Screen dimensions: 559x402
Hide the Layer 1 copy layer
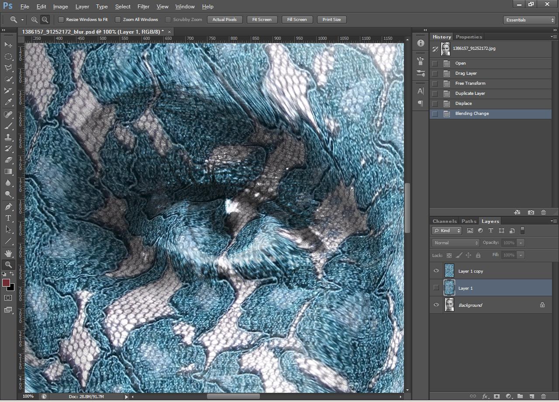(436, 271)
